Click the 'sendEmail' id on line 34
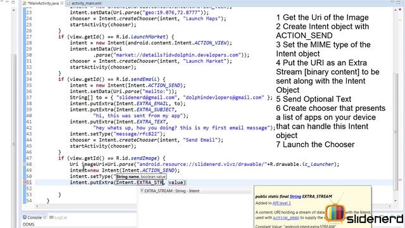405x228 pixels. tap(144, 79)
